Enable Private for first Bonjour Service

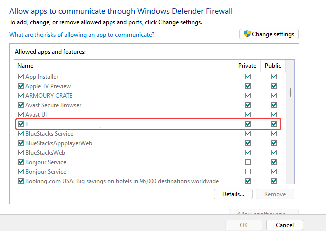248,162
